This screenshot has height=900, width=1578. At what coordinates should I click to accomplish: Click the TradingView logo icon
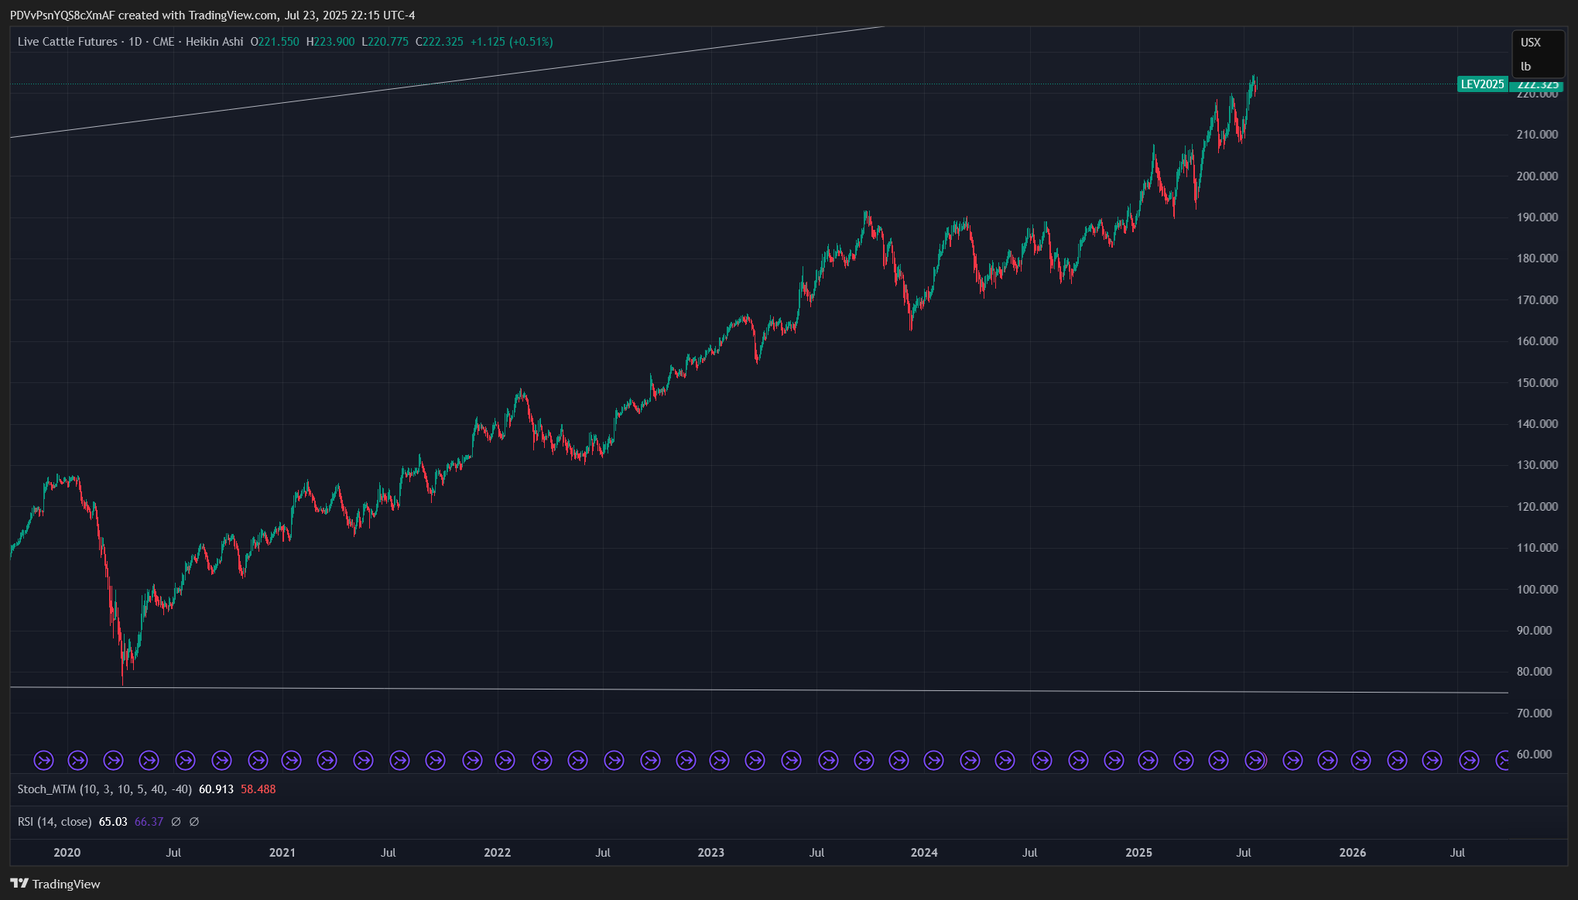19,884
